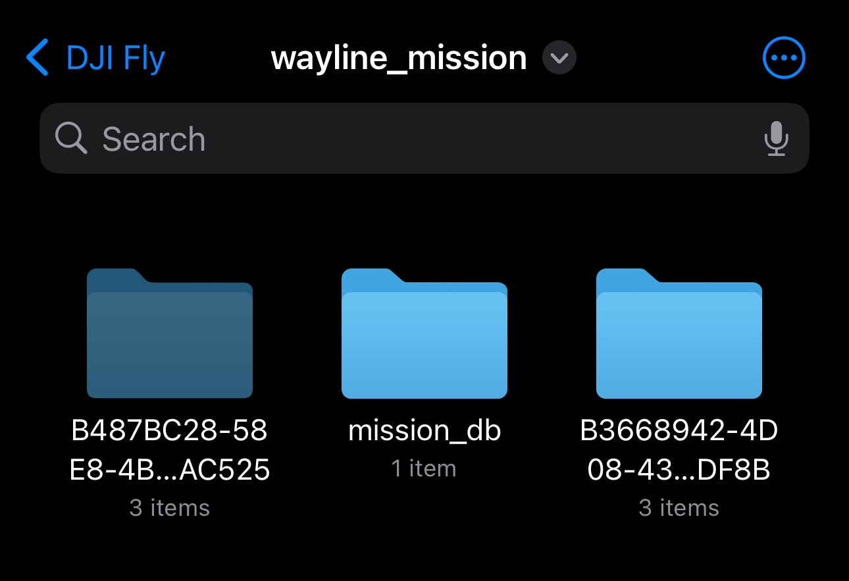Select the B3668942-4D08-43...DF8B folder name

(x=679, y=451)
